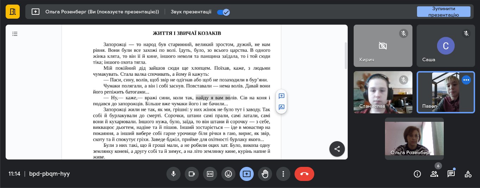480x188 pixels.
Task: Open document outline list icon
Action: pyautogui.click(x=15, y=34)
